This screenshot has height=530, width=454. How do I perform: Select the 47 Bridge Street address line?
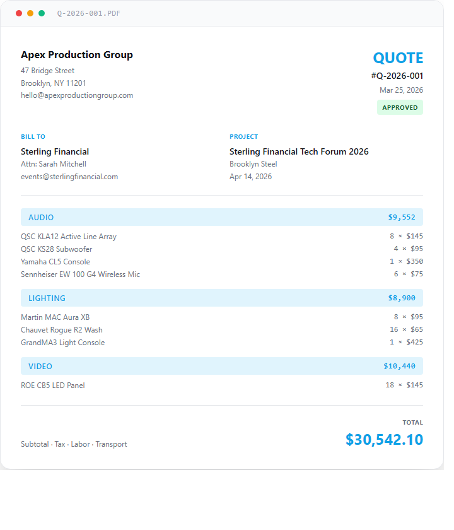[48, 71]
